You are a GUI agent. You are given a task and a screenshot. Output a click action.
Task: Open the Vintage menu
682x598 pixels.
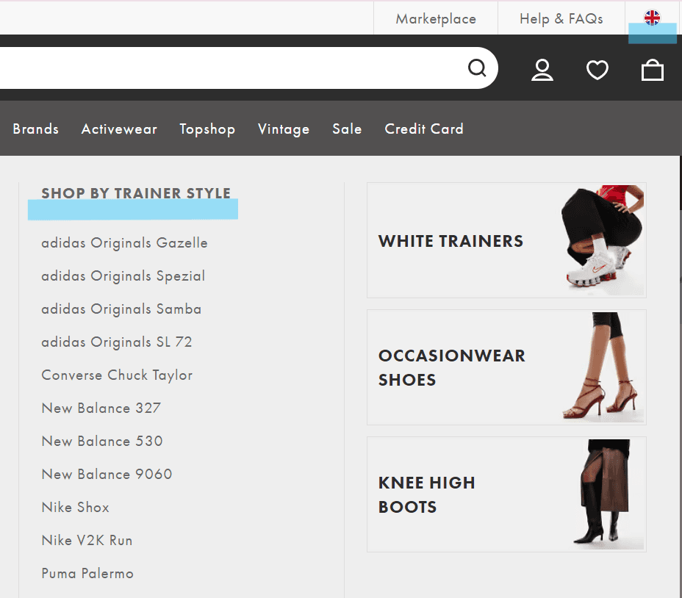[284, 129]
